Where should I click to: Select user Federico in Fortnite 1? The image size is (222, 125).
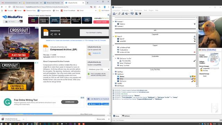click(x=122, y=24)
